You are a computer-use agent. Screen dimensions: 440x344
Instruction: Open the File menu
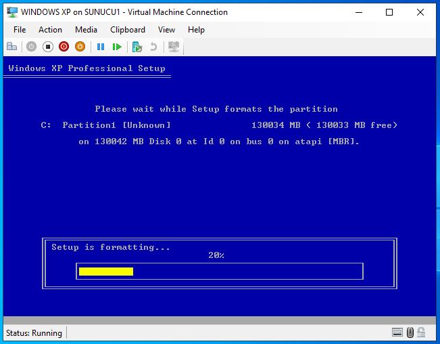[x=20, y=30]
